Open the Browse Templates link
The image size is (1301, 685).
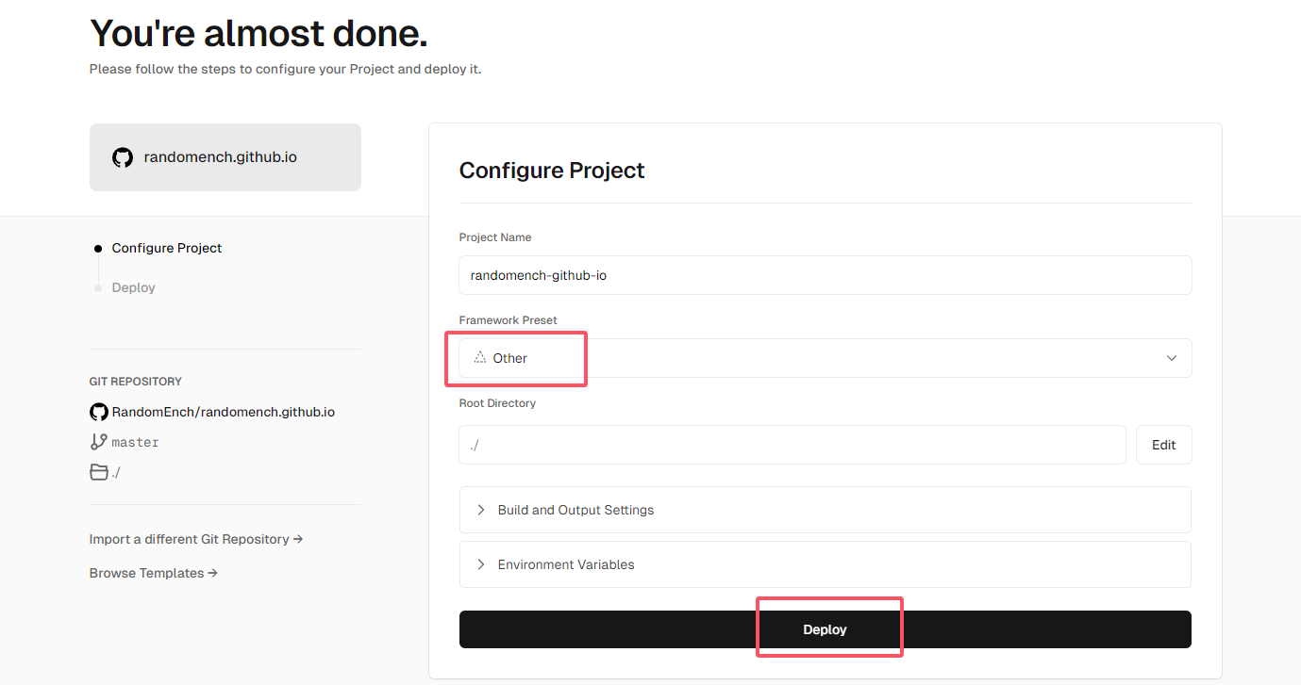tap(153, 573)
